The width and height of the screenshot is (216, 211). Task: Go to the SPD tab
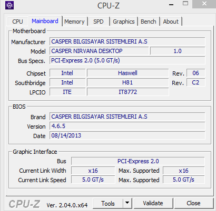pos(99,22)
